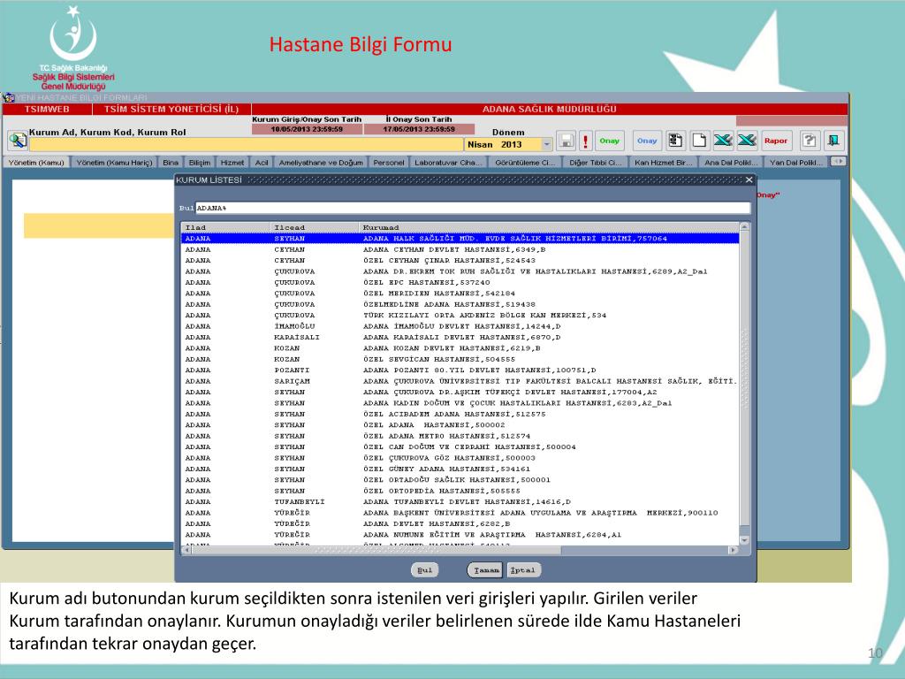The width and height of the screenshot is (905, 679).
Task: Select ÖZEL ACIBADEM ADANA HASTANESİ row
Action: coord(460,414)
